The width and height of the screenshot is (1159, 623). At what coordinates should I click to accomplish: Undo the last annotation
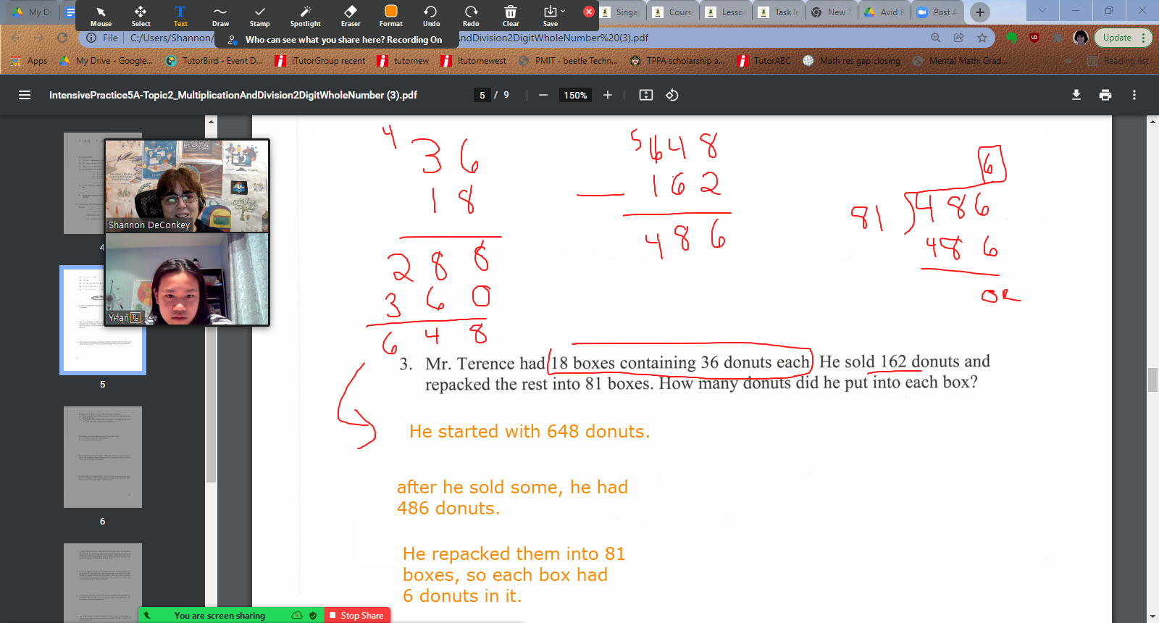[431, 15]
